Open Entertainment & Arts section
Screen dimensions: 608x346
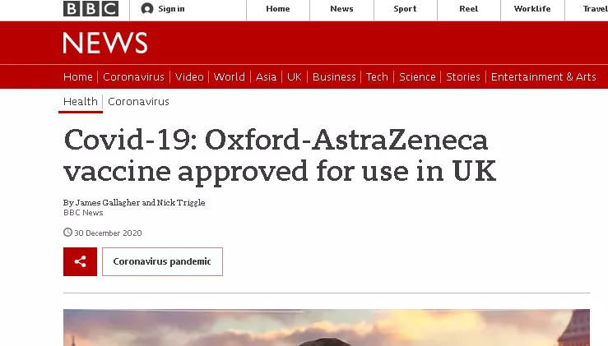pyautogui.click(x=543, y=76)
